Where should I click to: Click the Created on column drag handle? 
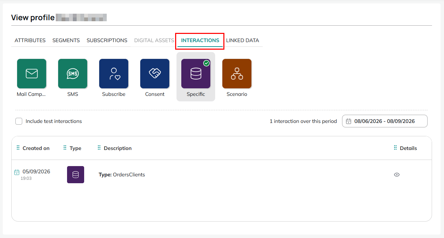pyautogui.click(x=18, y=148)
